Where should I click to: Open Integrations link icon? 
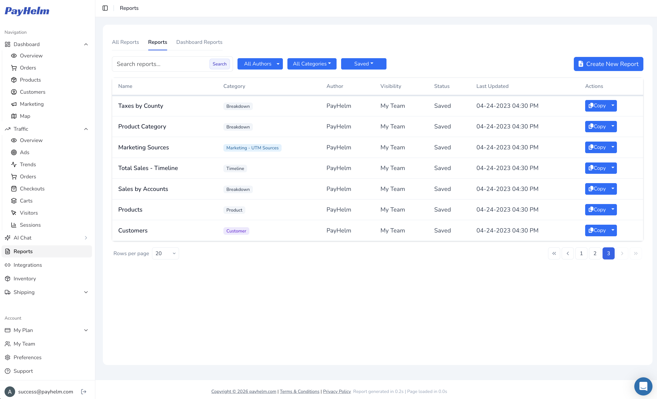(8, 265)
